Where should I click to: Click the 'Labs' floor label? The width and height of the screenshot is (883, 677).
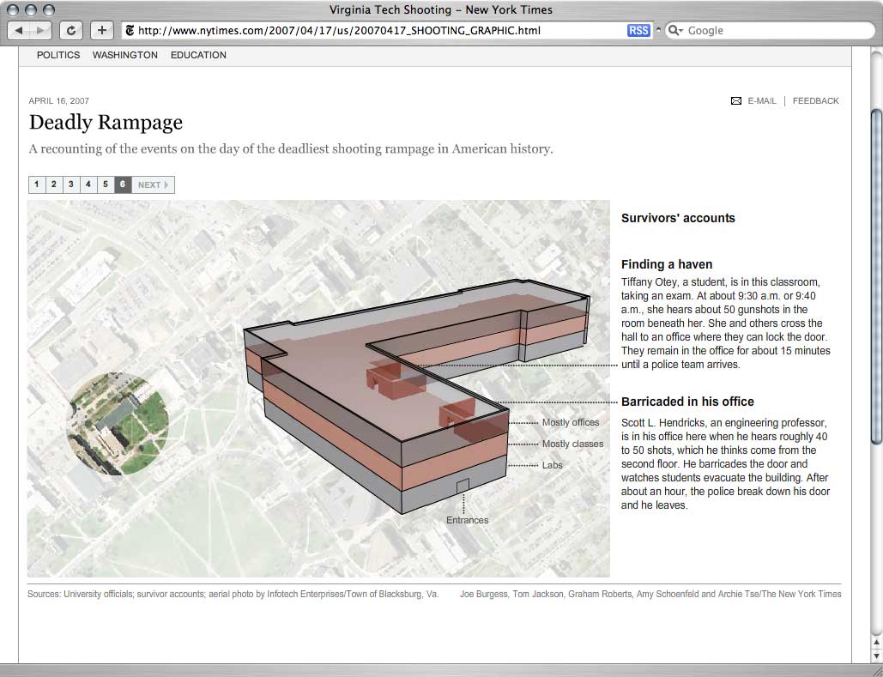(553, 465)
